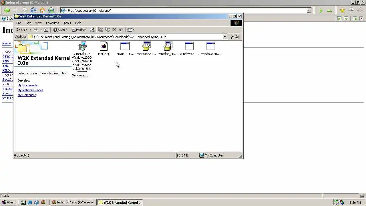Click Explorer Forward arrow

click(x=35, y=30)
